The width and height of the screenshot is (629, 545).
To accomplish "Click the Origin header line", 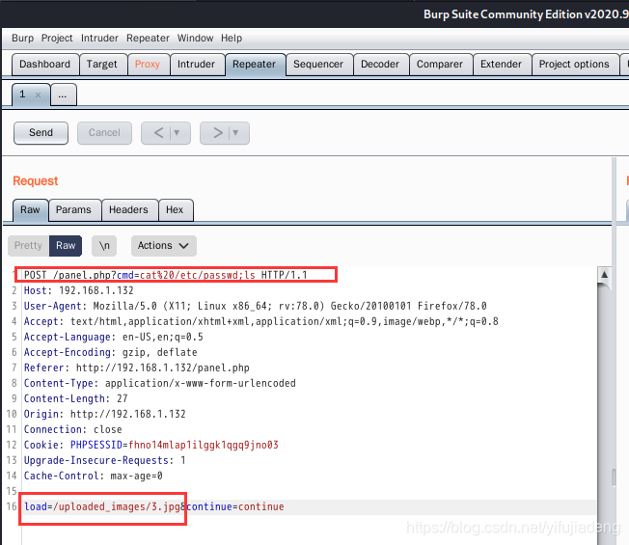I will coord(105,414).
